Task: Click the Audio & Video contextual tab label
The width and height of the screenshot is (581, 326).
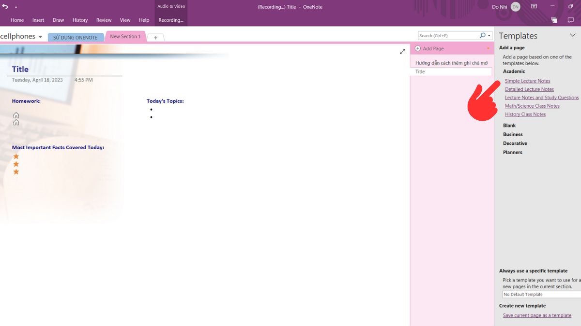Action: tap(171, 7)
